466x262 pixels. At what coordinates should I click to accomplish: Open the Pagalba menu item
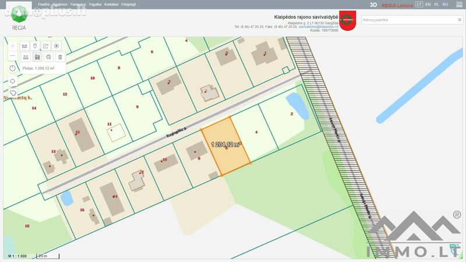pyautogui.click(x=95, y=5)
